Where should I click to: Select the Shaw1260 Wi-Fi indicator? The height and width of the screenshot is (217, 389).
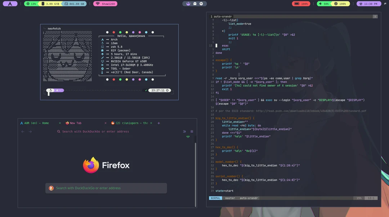coord(105,3)
